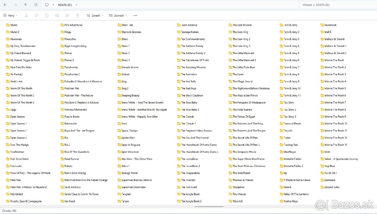Refresh the ADATA (E:) folder view
Image resolution: width=377 pixels, height=214 pixels.
(36, 5)
